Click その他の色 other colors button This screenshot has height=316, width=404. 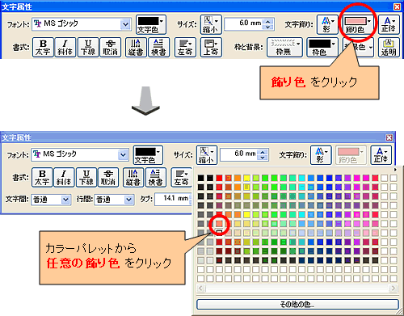point(297,305)
